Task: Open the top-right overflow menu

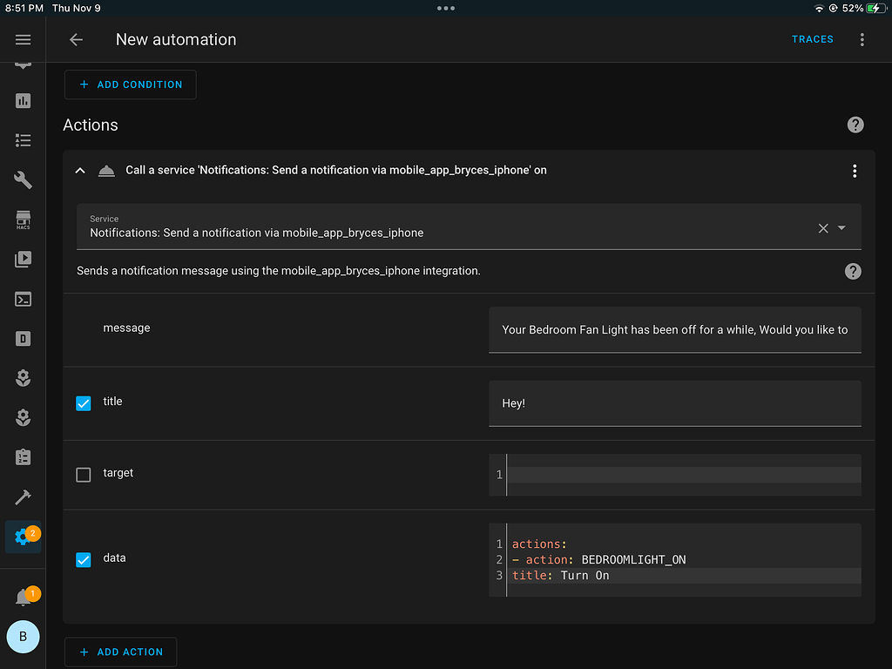Action: [862, 39]
